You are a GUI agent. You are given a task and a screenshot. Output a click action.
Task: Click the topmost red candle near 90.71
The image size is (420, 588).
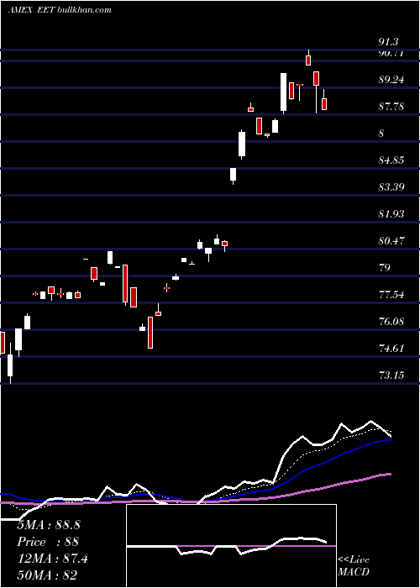click(x=308, y=60)
